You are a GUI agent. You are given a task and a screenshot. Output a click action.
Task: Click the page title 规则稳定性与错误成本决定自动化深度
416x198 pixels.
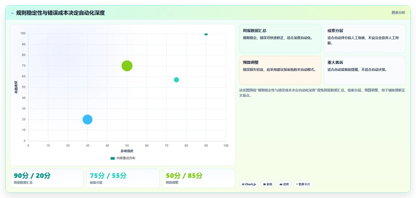click(x=60, y=13)
